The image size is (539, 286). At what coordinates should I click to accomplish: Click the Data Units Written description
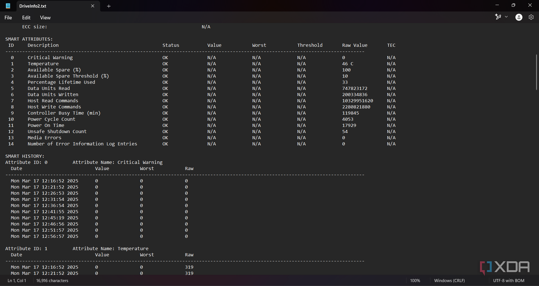(53, 95)
